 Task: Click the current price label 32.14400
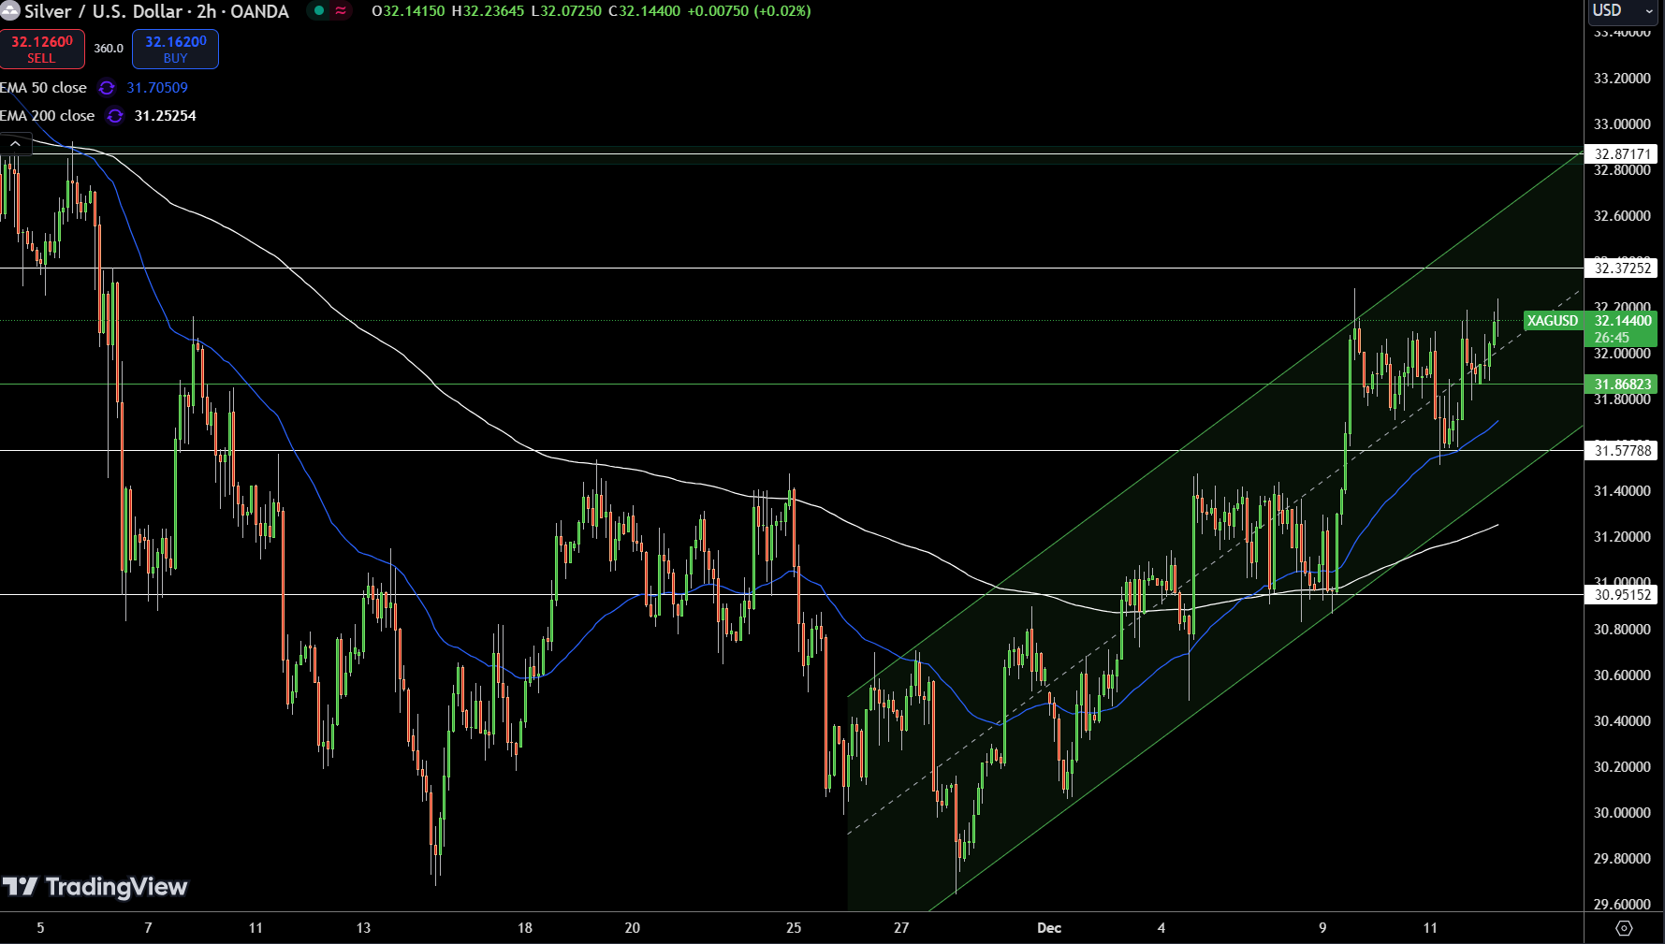[x=1623, y=321]
